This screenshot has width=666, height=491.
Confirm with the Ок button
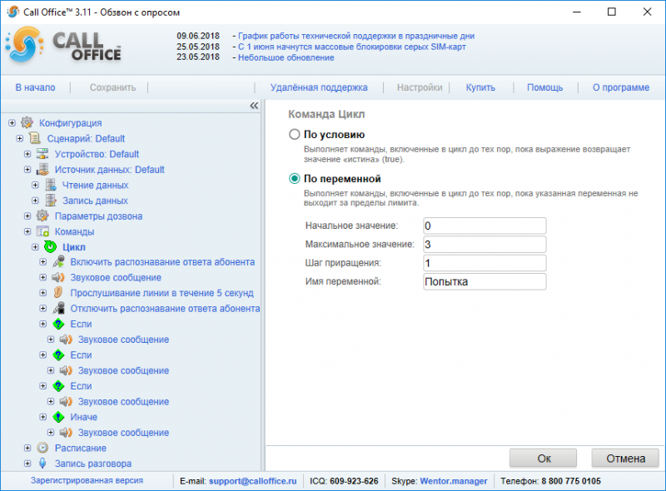point(544,459)
